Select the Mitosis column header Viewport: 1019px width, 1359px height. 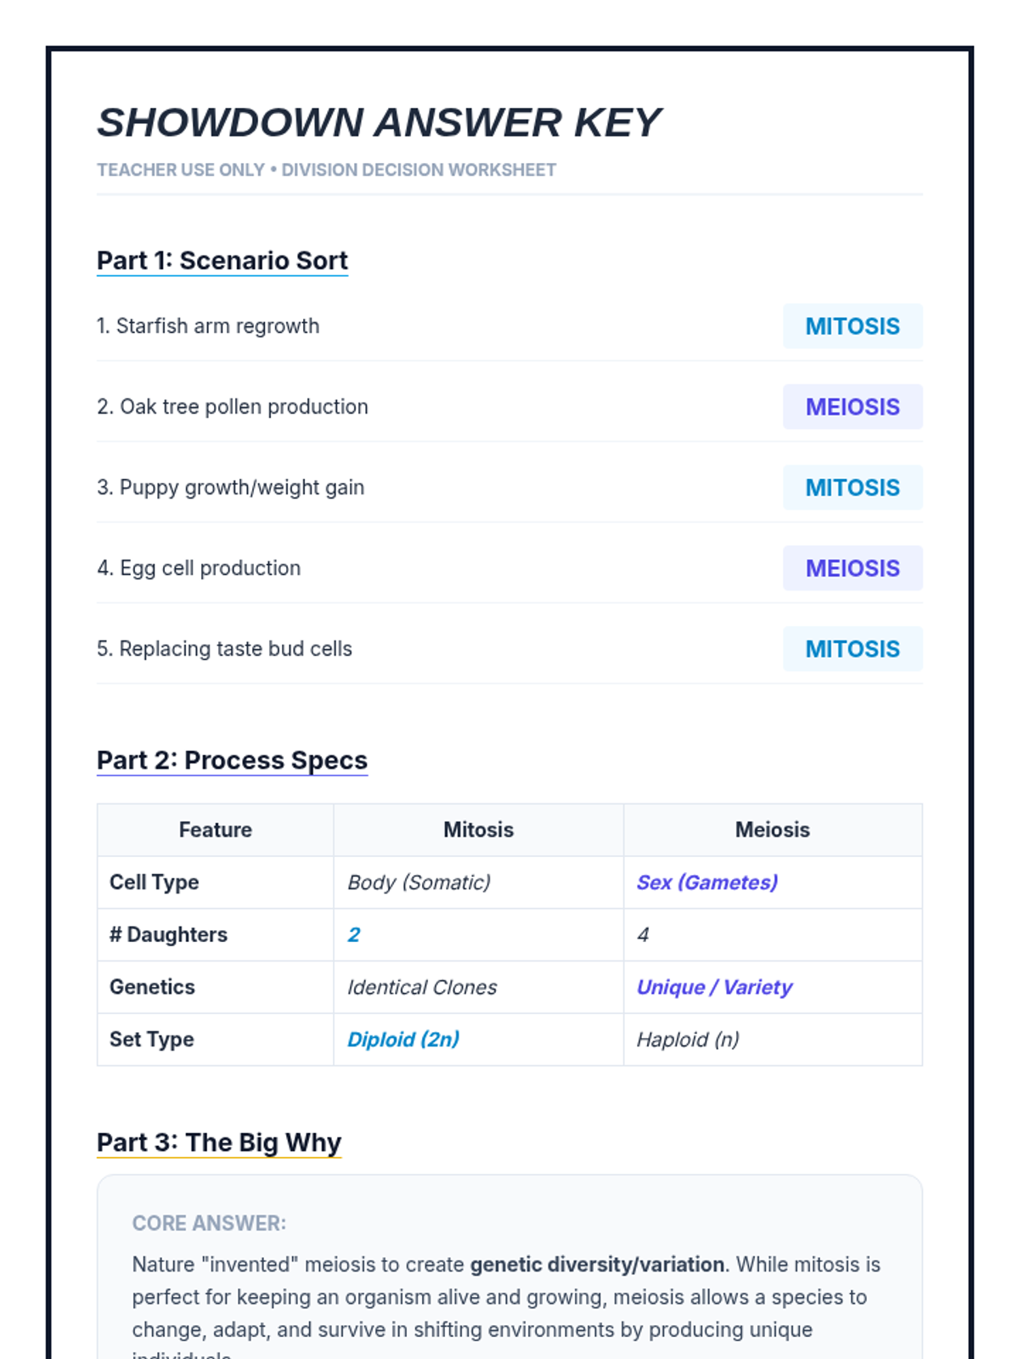coord(479,830)
